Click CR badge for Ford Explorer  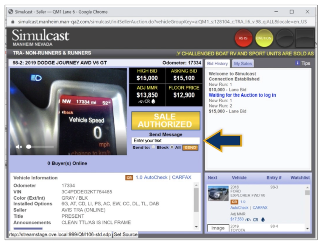click(x=234, y=202)
